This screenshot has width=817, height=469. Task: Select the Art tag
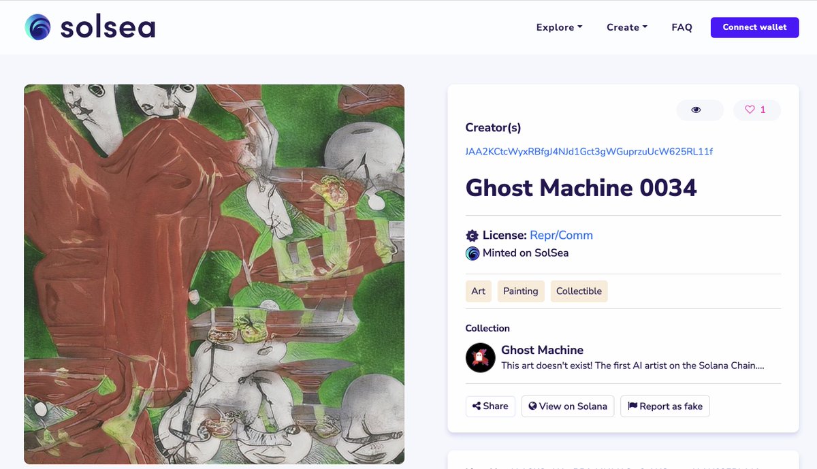pyautogui.click(x=478, y=291)
